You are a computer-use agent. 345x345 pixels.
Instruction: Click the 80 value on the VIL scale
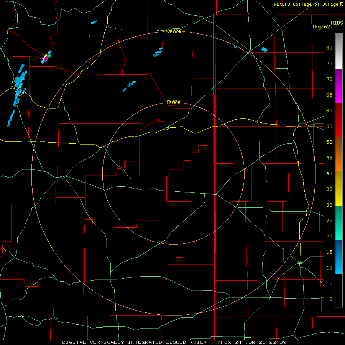pyautogui.click(x=329, y=48)
